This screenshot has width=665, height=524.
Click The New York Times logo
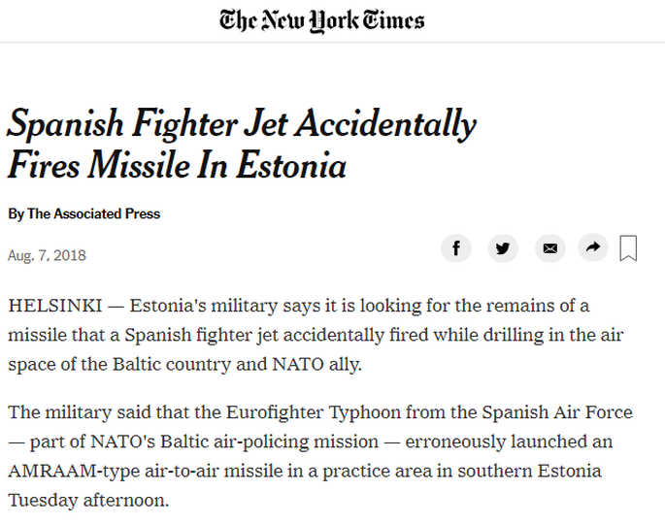(322, 20)
